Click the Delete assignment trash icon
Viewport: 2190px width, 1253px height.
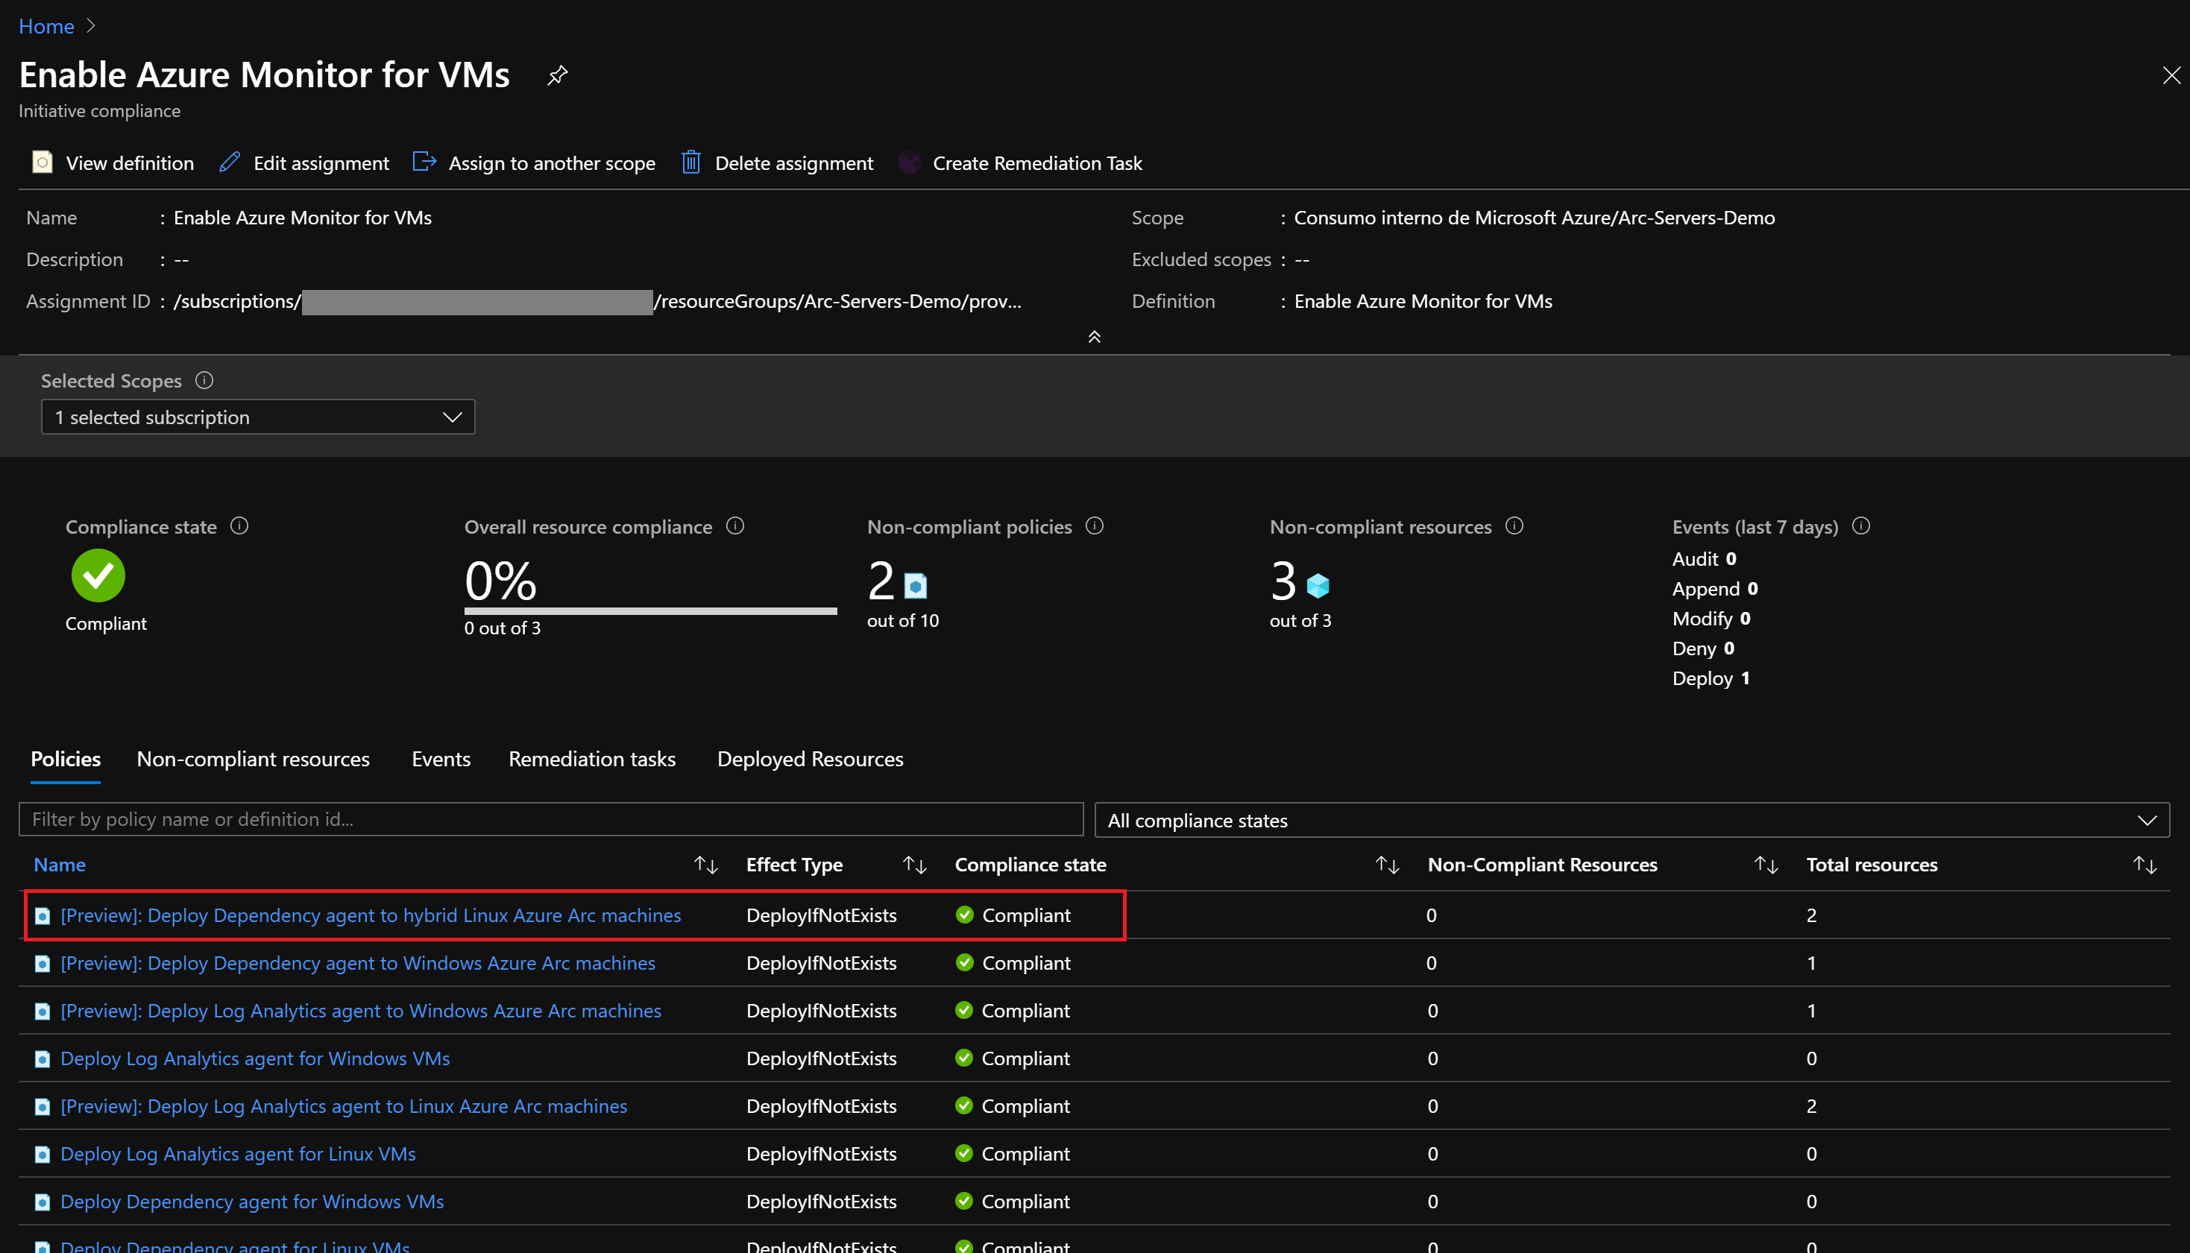pyautogui.click(x=690, y=162)
